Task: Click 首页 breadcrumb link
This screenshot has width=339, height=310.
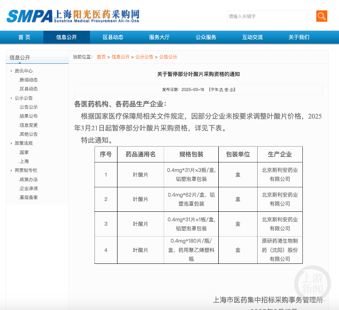Action: 101,57
